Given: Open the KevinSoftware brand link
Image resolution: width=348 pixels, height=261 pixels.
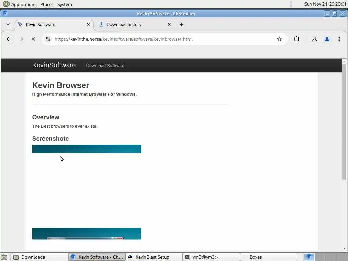Looking at the screenshot, I should (x=54, y=65).
